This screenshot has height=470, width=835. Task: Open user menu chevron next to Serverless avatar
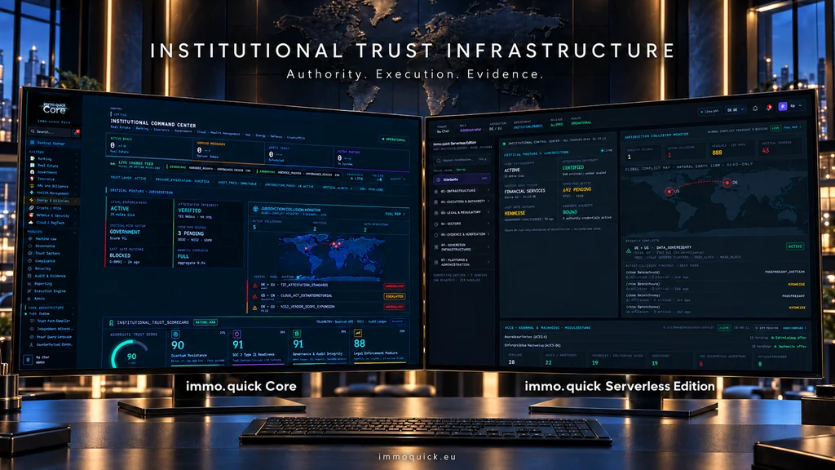tap(801, 105)
